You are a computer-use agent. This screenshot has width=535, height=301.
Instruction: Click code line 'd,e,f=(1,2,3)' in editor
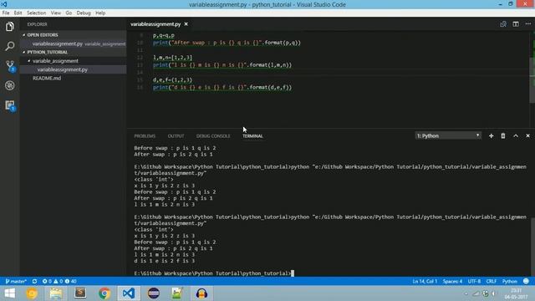click(173, 80)
